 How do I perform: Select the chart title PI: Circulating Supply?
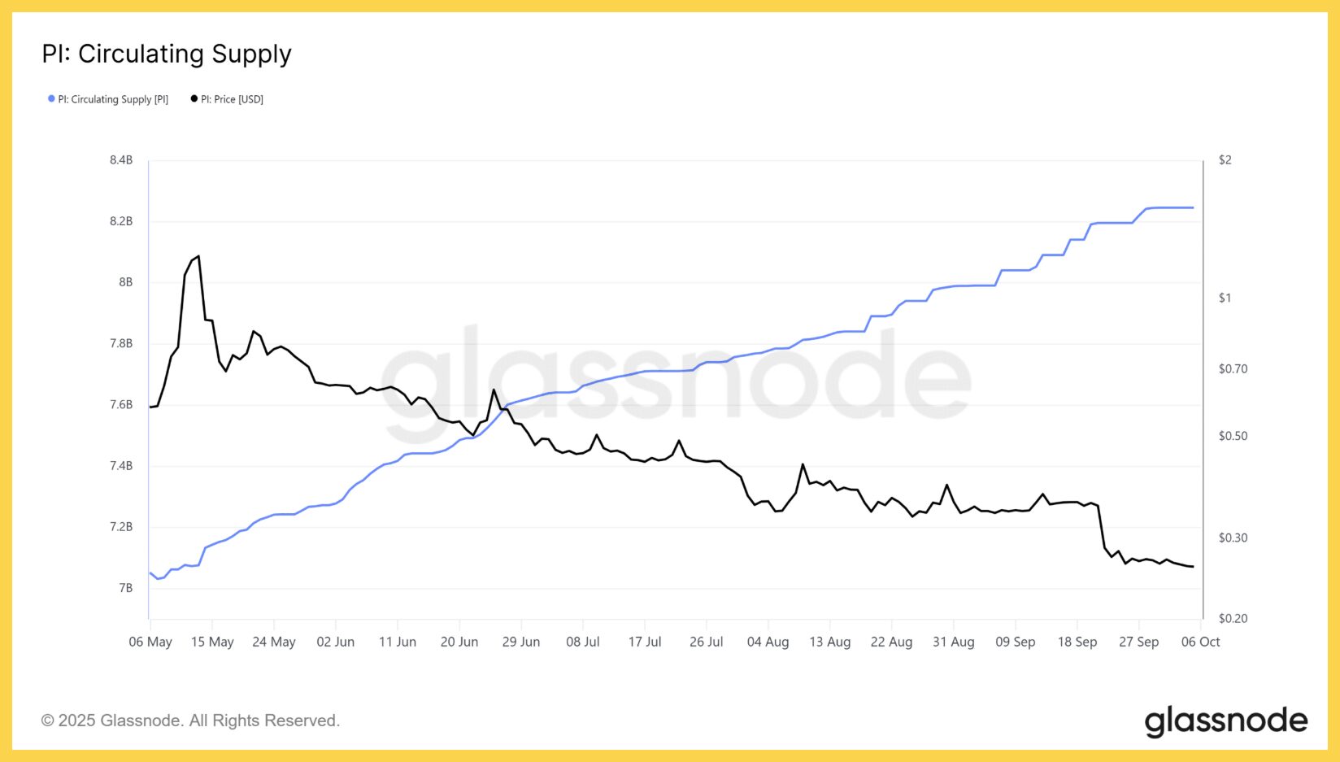(x=167, y=54)
